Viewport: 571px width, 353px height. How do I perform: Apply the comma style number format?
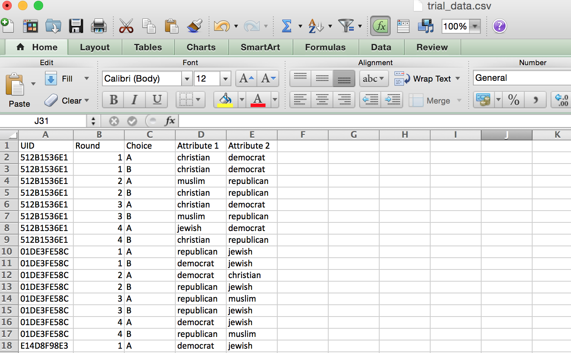[535, 100]
